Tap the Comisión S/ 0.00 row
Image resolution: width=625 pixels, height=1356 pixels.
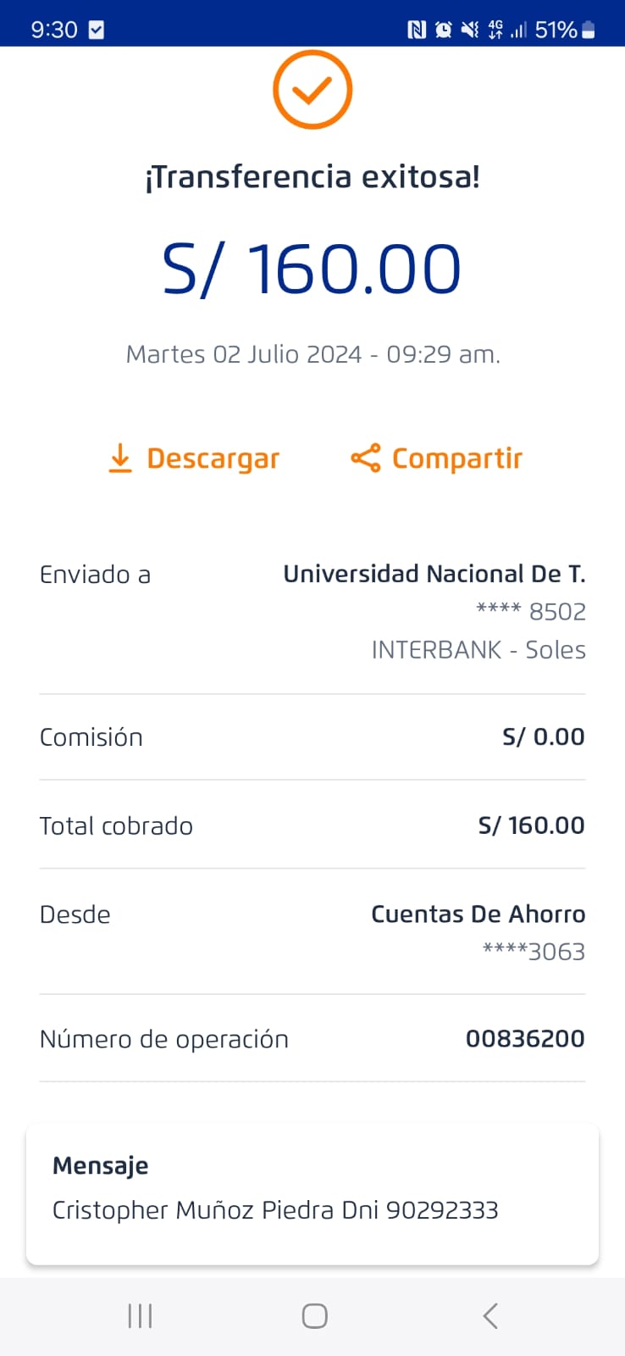pos(312,736)
